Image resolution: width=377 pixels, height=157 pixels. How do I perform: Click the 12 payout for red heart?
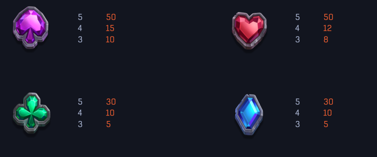point(327,28)
